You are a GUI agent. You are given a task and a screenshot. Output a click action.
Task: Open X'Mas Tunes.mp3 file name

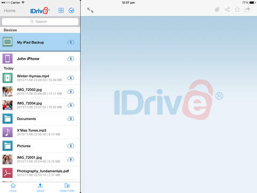click(x=32, y=130)
